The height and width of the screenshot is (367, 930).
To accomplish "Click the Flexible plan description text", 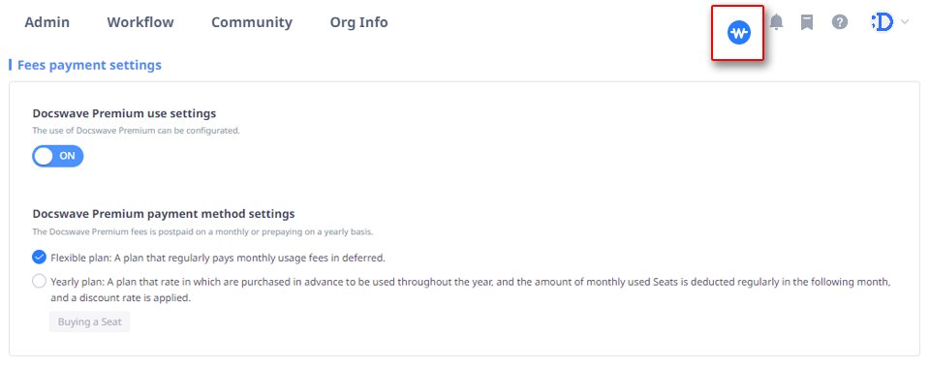I will click(x=218, y=258).
